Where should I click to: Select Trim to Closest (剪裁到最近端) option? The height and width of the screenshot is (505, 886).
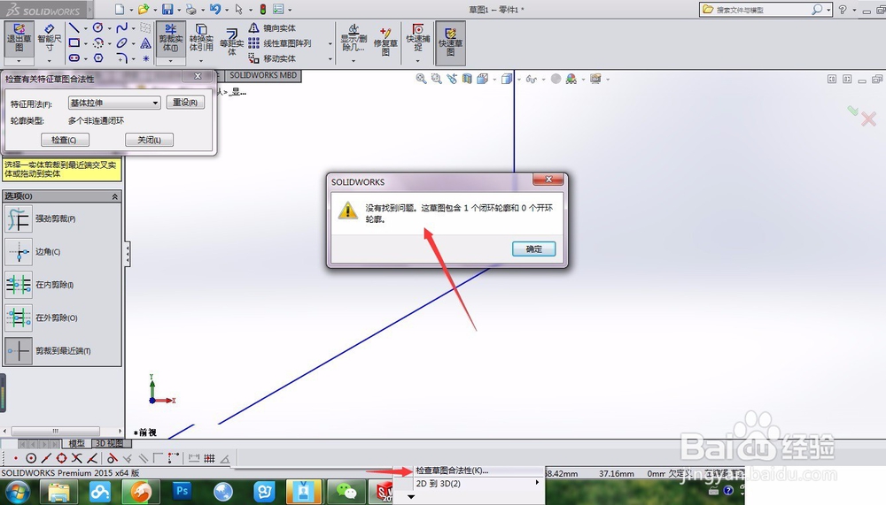(x=48, y=350)
